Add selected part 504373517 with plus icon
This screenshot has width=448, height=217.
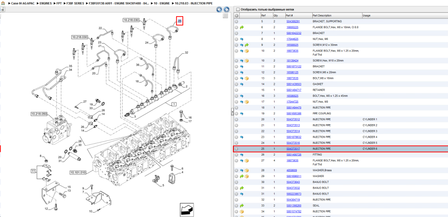pos(237,149)
